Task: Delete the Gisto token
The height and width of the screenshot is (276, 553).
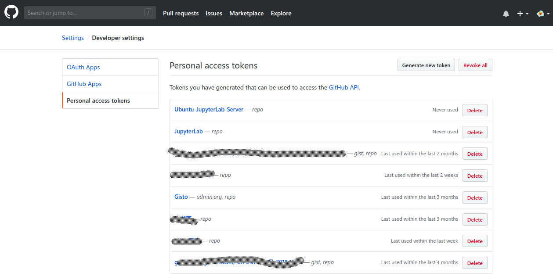Action: pos(475,197)
